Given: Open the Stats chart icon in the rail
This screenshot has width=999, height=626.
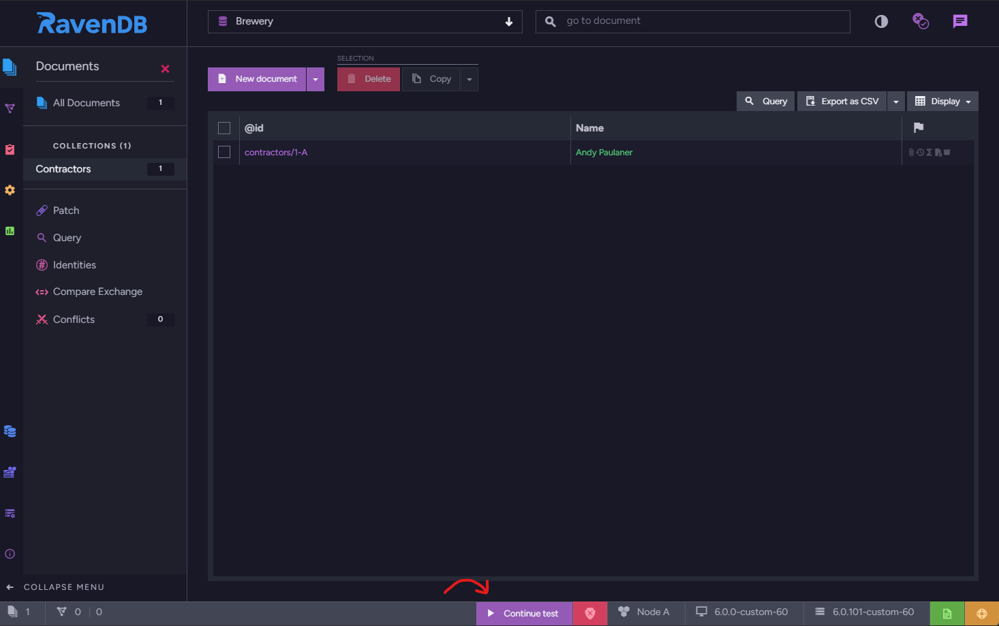Looking at the screenshot, I should [10, 231].
